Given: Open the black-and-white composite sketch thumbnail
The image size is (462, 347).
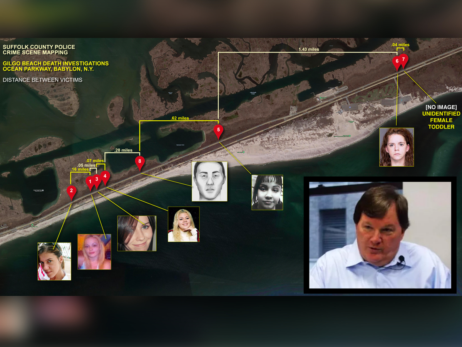Looking at the screenshot, I should click(209, 181).
